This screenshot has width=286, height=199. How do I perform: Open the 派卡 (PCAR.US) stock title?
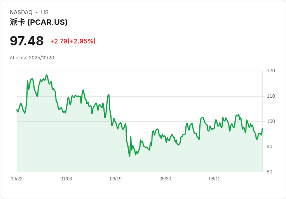38,22
